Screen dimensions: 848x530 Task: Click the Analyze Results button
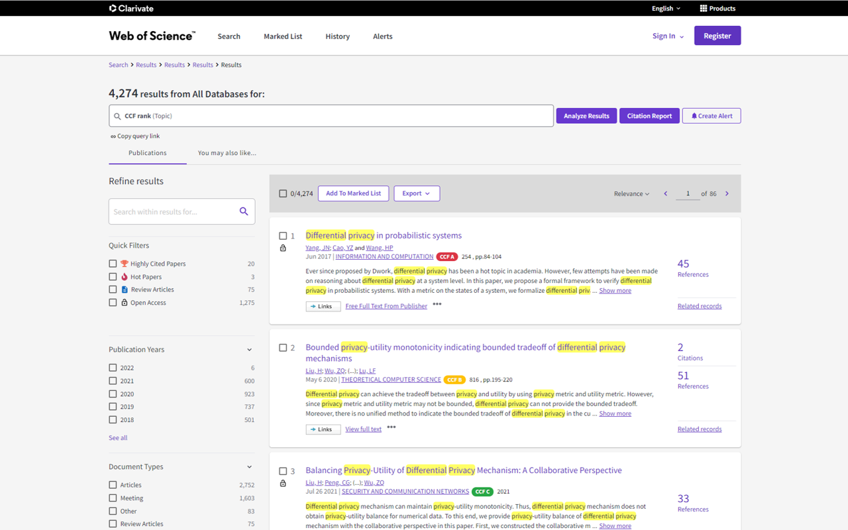[586, 116]
